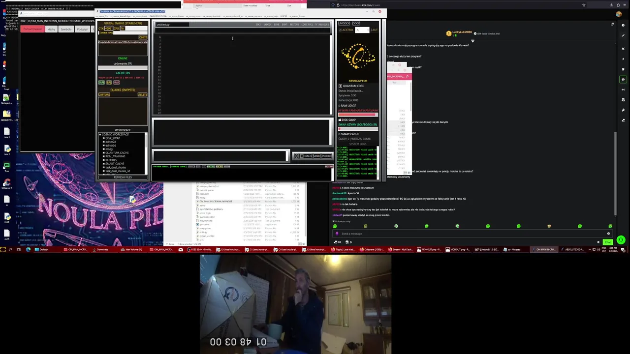Screen dimensions: 630x354
Task: Click the Send a message chat field
Action: click(x=472, y=234)
